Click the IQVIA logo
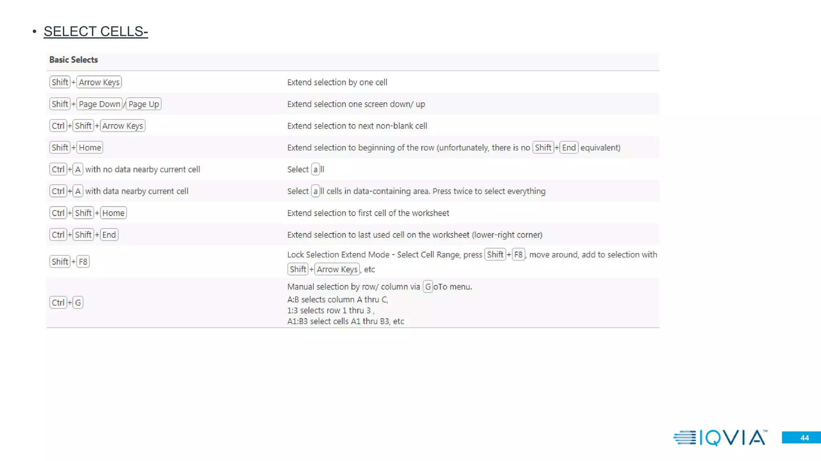Image resolution: width=821 pixels, height=461 pixels. (720, 437)
